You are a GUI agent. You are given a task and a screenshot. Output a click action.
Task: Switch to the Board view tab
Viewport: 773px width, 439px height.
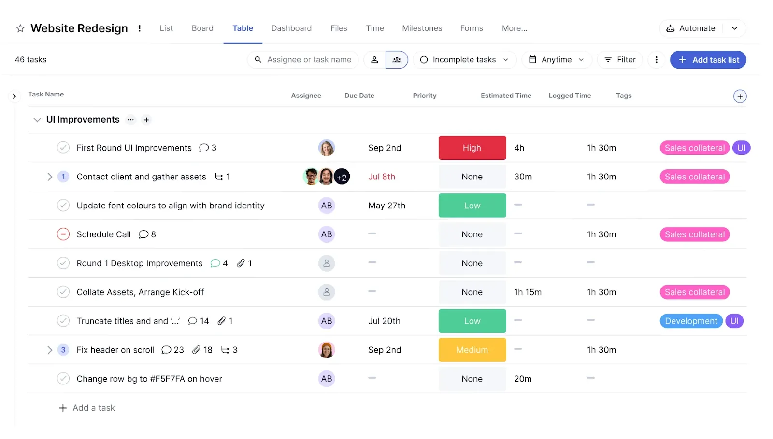(202, 28)
